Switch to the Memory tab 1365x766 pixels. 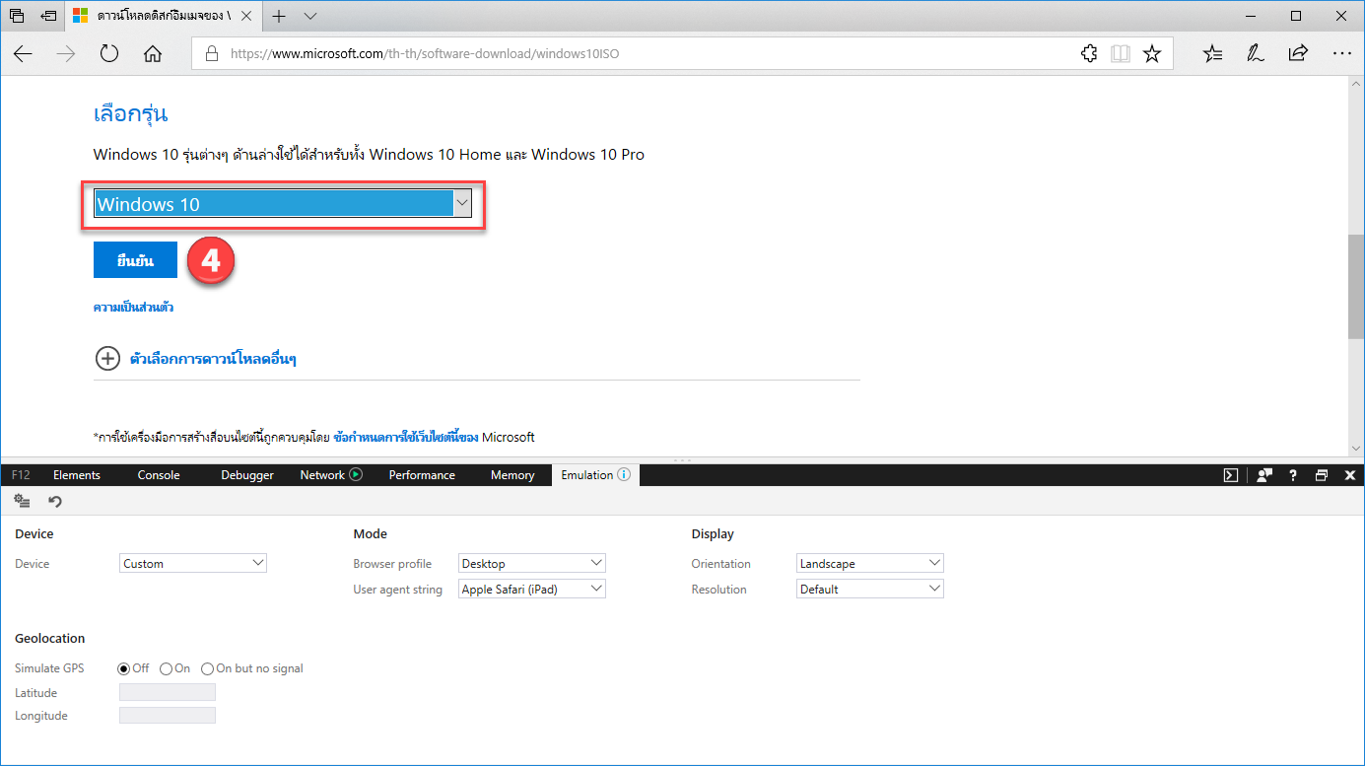(x=512, y=475)
